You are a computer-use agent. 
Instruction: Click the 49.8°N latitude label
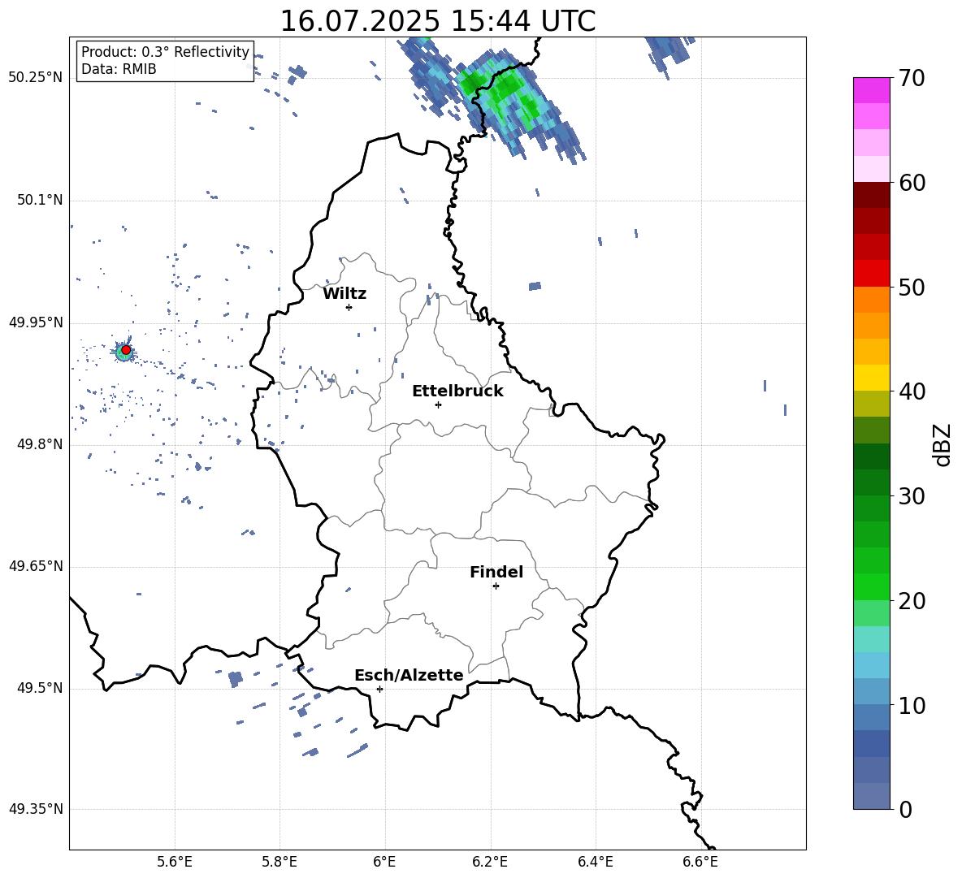40,444
